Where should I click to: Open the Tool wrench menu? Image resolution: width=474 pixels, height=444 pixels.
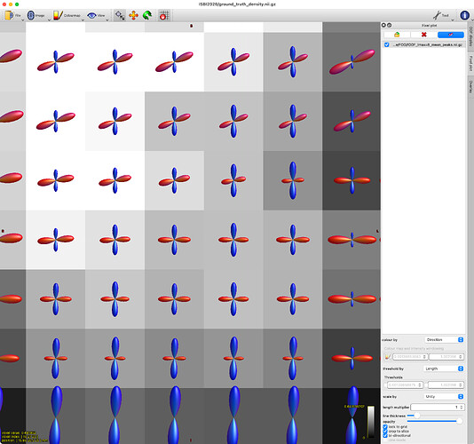437,15
